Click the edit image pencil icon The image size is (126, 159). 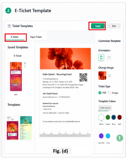109,76
